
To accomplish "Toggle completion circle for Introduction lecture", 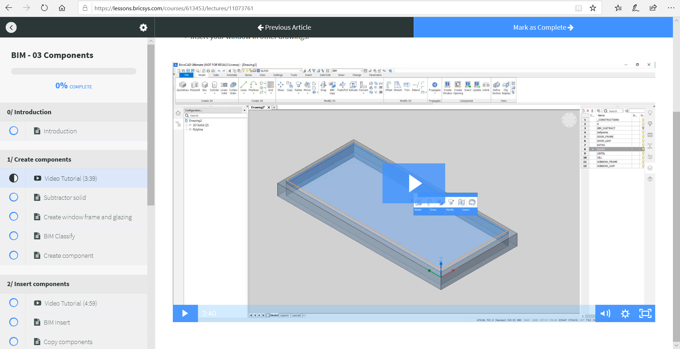I will [13, 131].
